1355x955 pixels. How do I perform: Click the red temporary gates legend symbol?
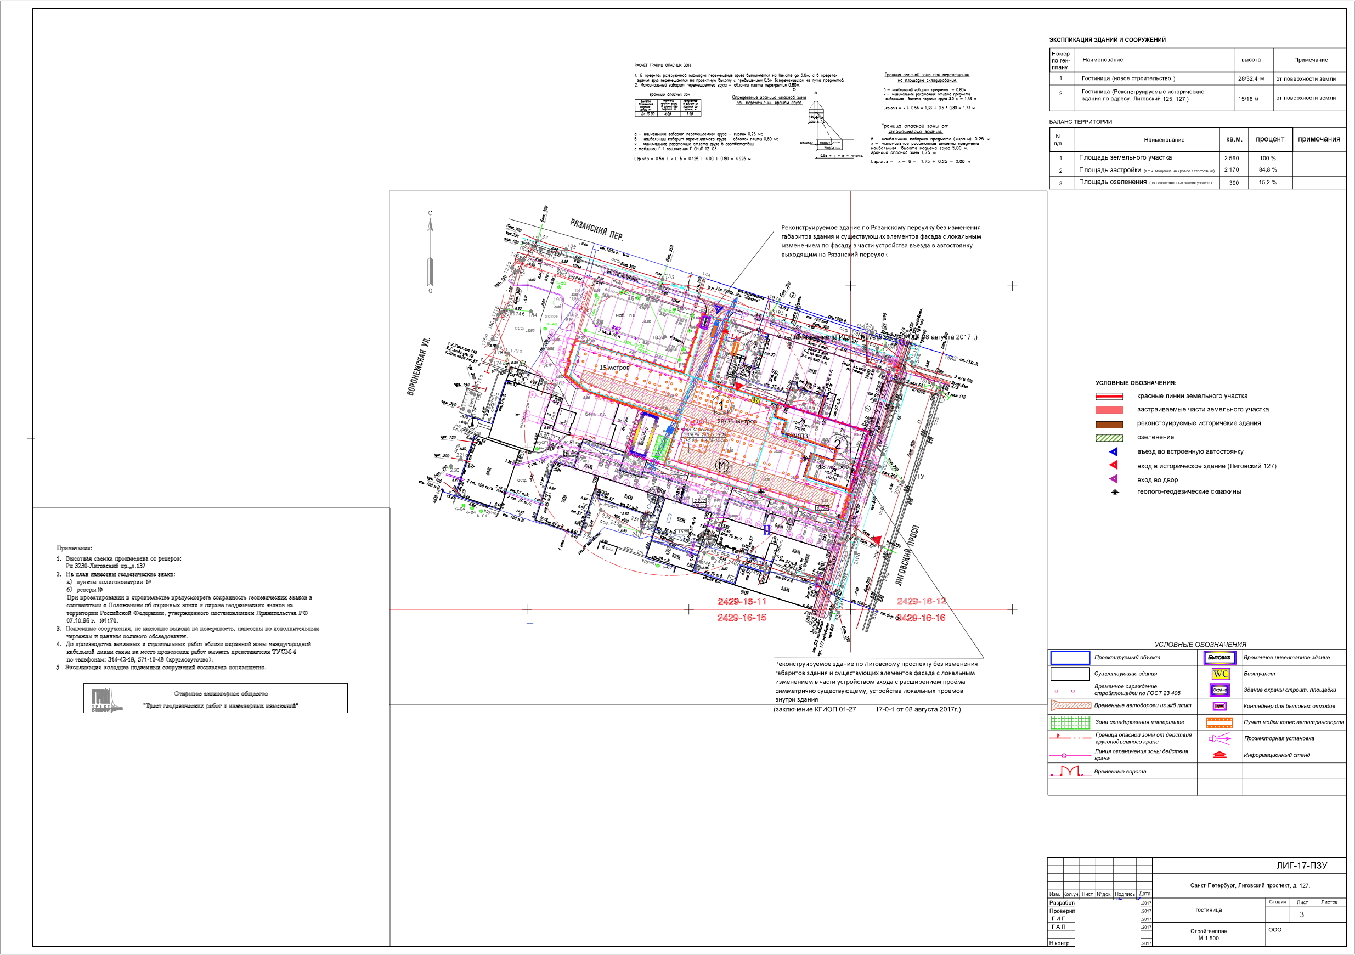click(x=1069, y=771)
